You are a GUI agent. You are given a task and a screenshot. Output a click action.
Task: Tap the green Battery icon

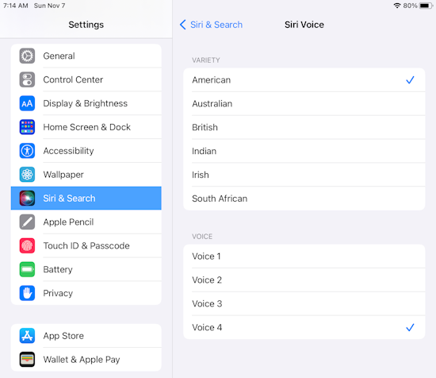tap(27, 269)
